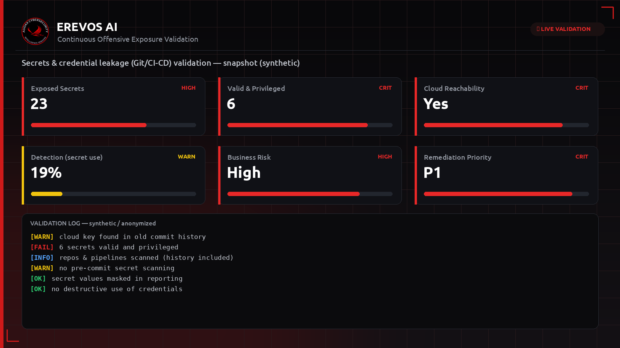The image size is (620, 348).
Task: Click the EREVOS AI title
Action: [87, 27]
